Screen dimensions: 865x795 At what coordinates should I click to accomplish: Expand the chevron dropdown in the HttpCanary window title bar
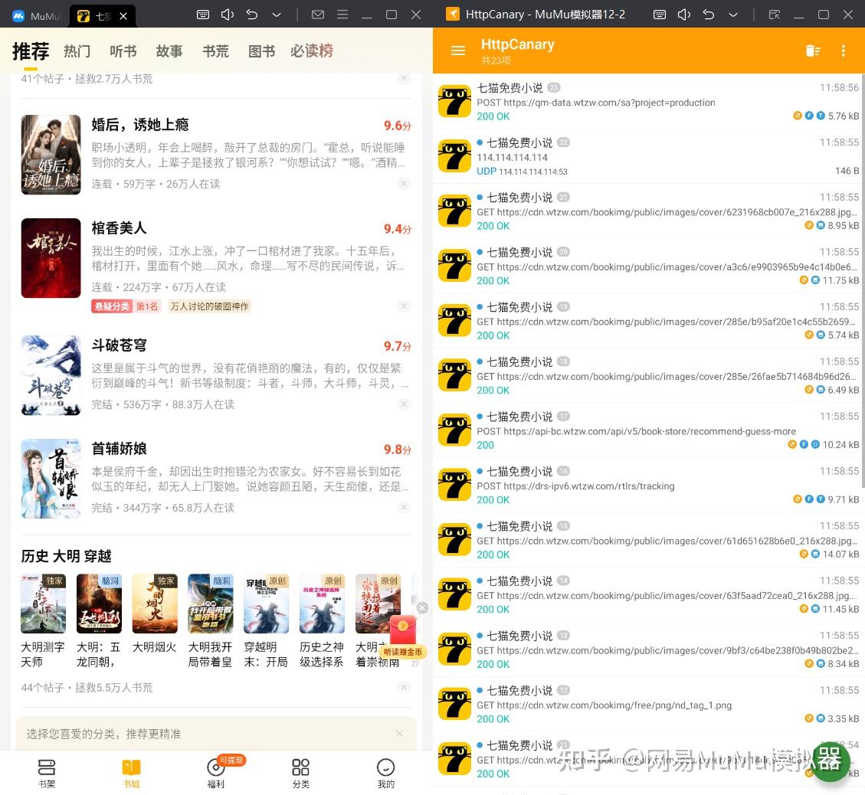tap(733, 15)
